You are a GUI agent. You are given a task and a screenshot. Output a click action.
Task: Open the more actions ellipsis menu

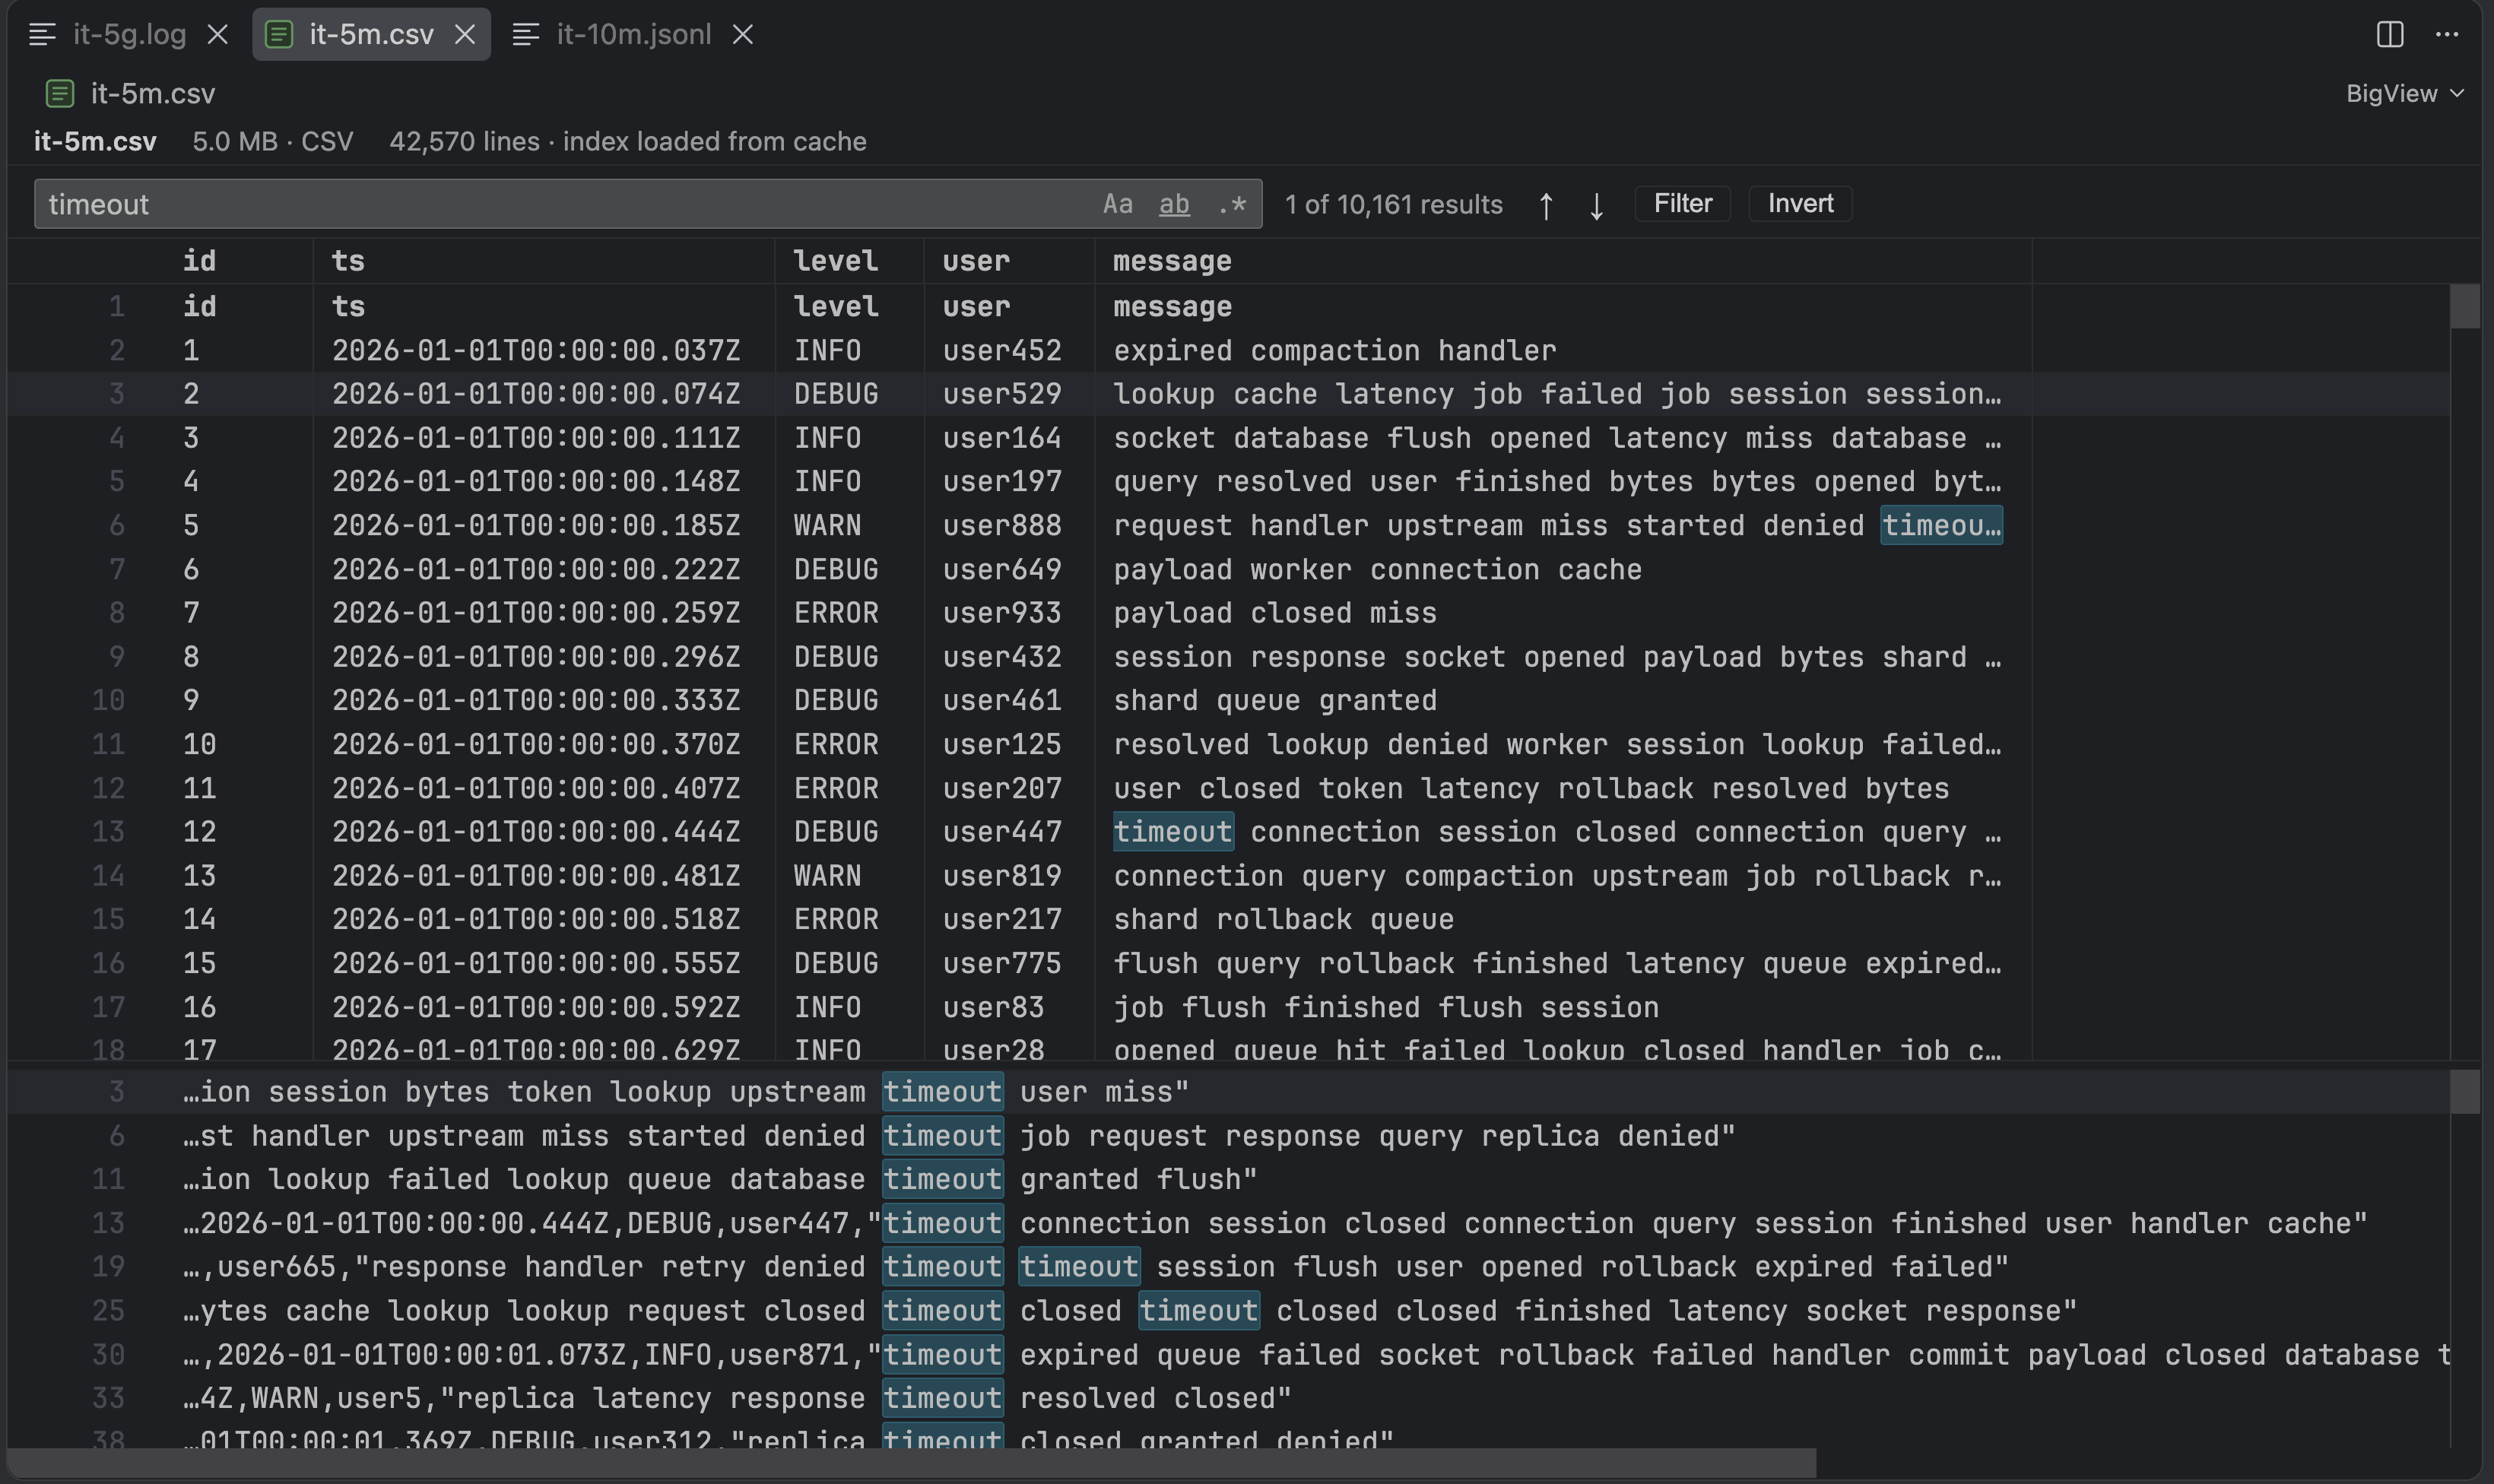(2447, 34)
